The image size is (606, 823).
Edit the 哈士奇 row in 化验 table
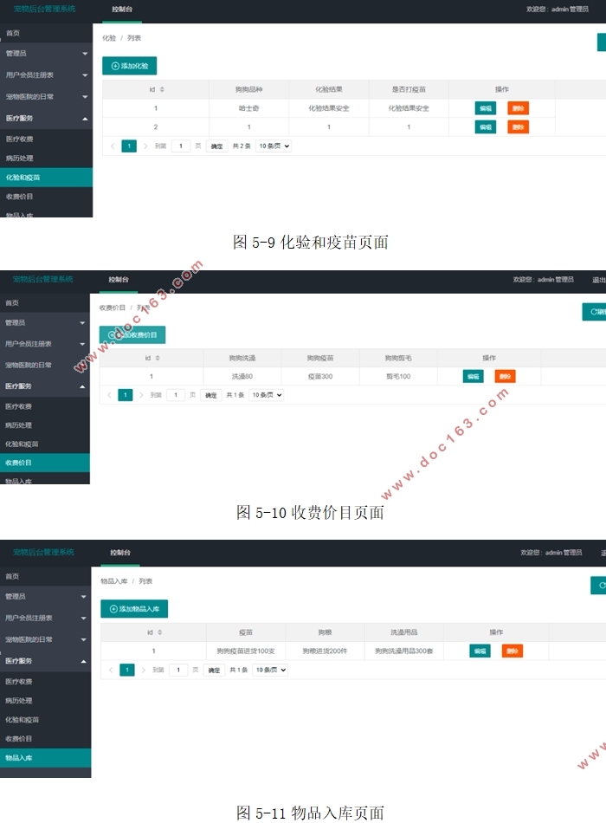[486, 108]
